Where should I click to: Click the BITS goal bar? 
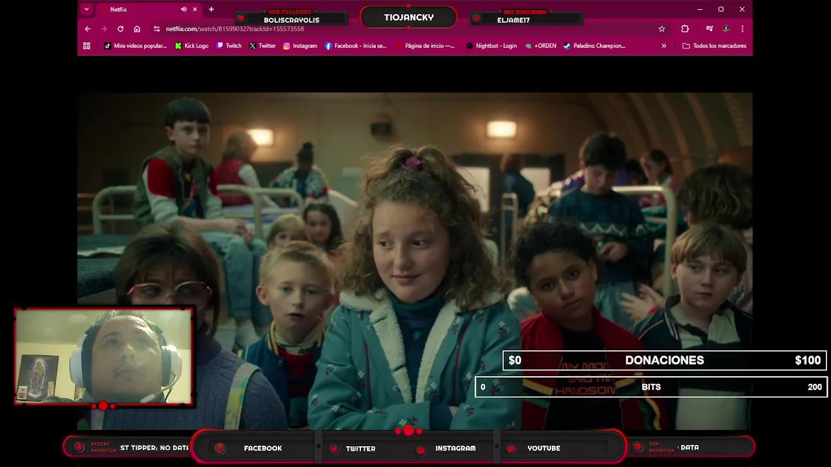tap(651, 387)
